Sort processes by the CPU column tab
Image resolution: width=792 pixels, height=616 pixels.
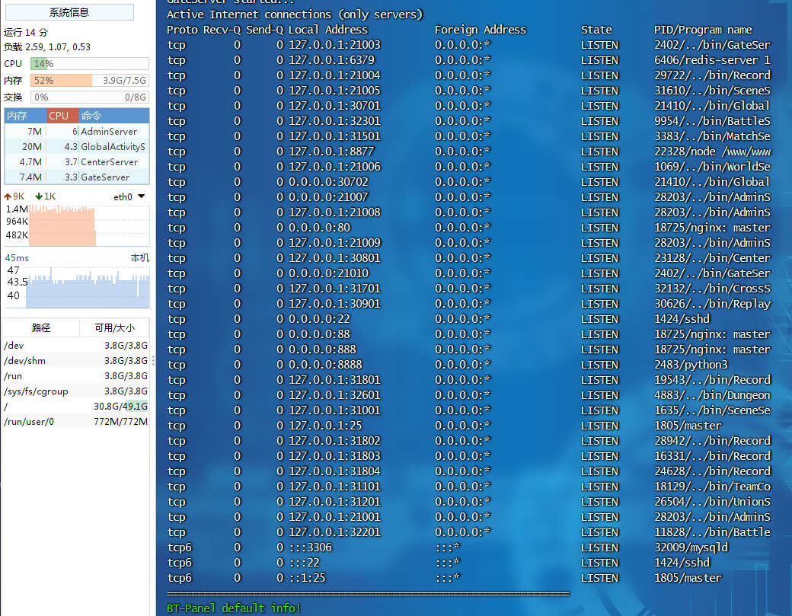[62, 116]
